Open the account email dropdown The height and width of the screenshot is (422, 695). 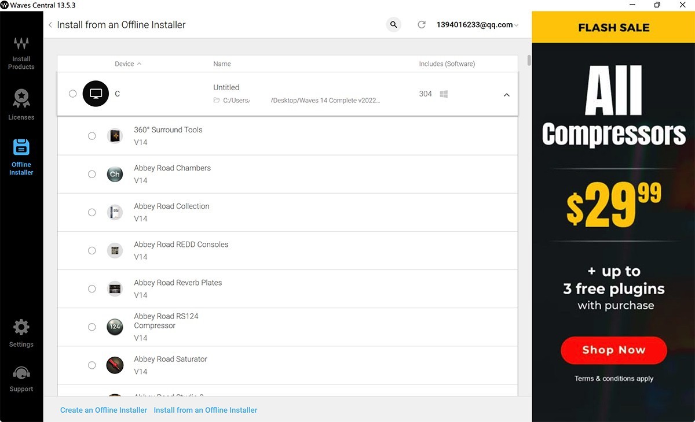click(x=477, y=25)
